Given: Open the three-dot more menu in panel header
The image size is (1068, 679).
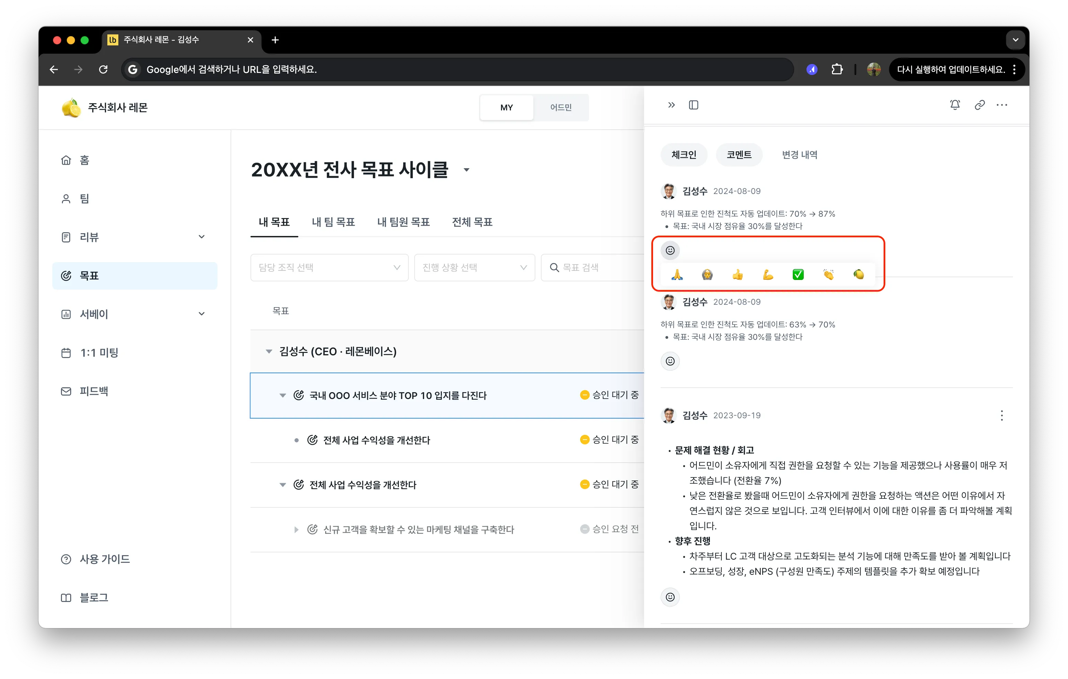Looking at the screenshot, I should click(x=1002, y=105).
